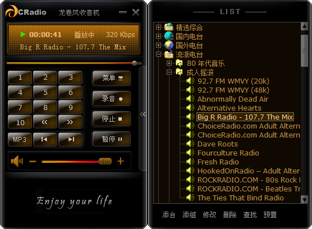Screen dimensions: 312x229
Task: Click speaker icon beside Fourculture Radio
Action: [x=190, y=153]
